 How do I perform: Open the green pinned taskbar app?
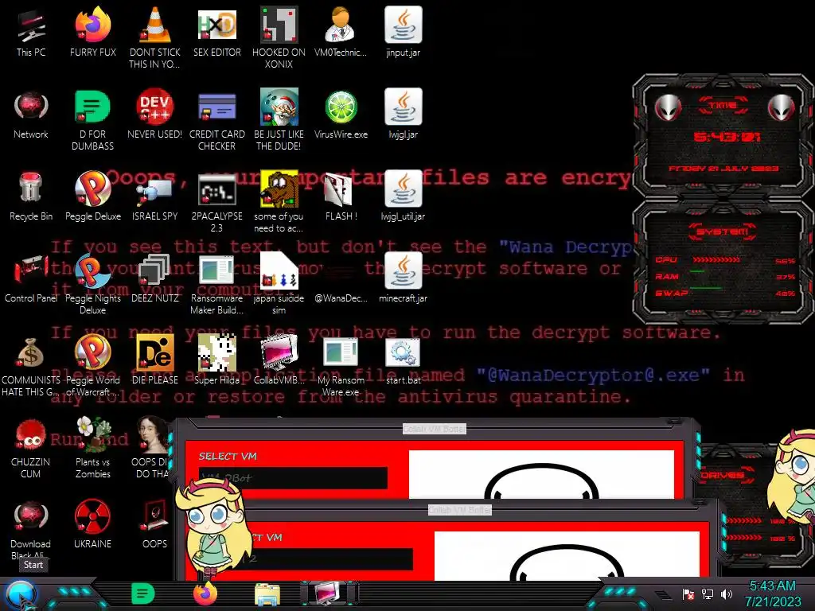[x=142, y=593]
